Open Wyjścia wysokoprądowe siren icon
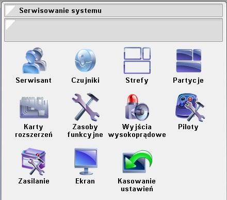227x200 pixels. (x=137, y=107)
